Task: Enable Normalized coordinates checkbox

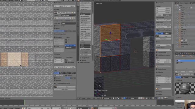Action: (x=66, y=62)
